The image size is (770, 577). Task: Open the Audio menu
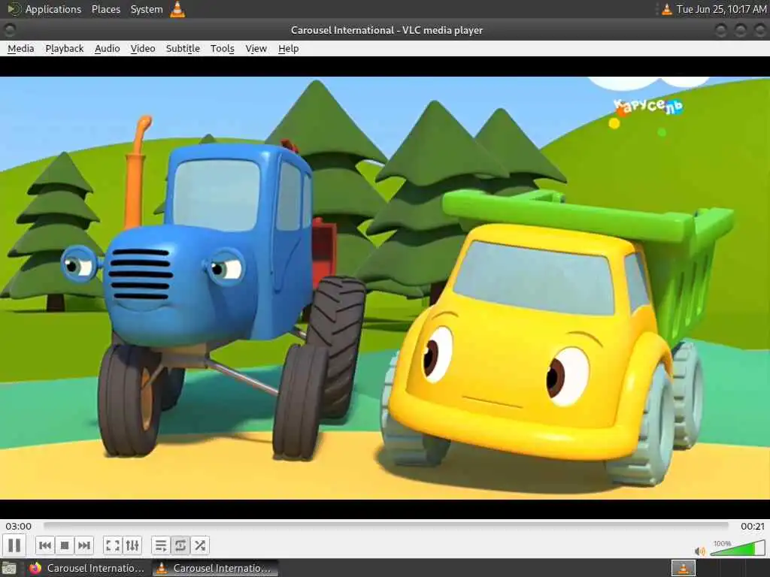pyautogui.click(x=107, y=49)
